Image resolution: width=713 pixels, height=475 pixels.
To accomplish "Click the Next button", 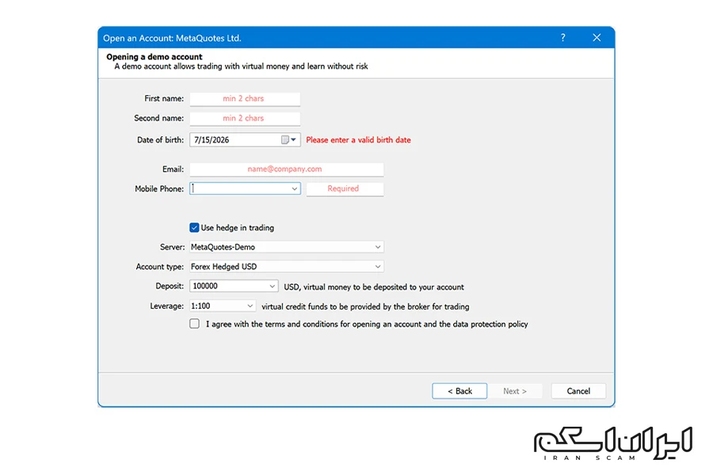I will [515, 391].
